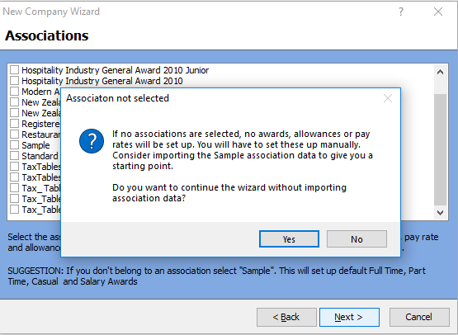The width and height of the screenshot is (458, 335).
Task: Tick the Restauran... association checkbox
Action: tap(14, 134)
